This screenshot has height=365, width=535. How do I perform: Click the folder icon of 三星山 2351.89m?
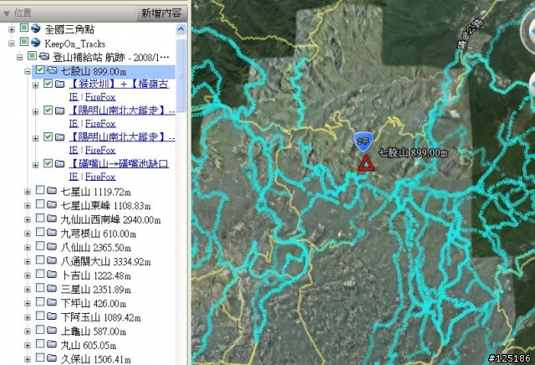click(52, 288)
